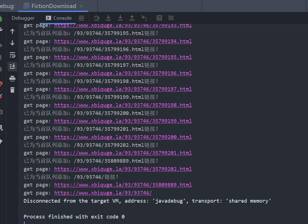Open link ending 35799200.html
Viewport: 308px width, 224px height.
[123, 137]
